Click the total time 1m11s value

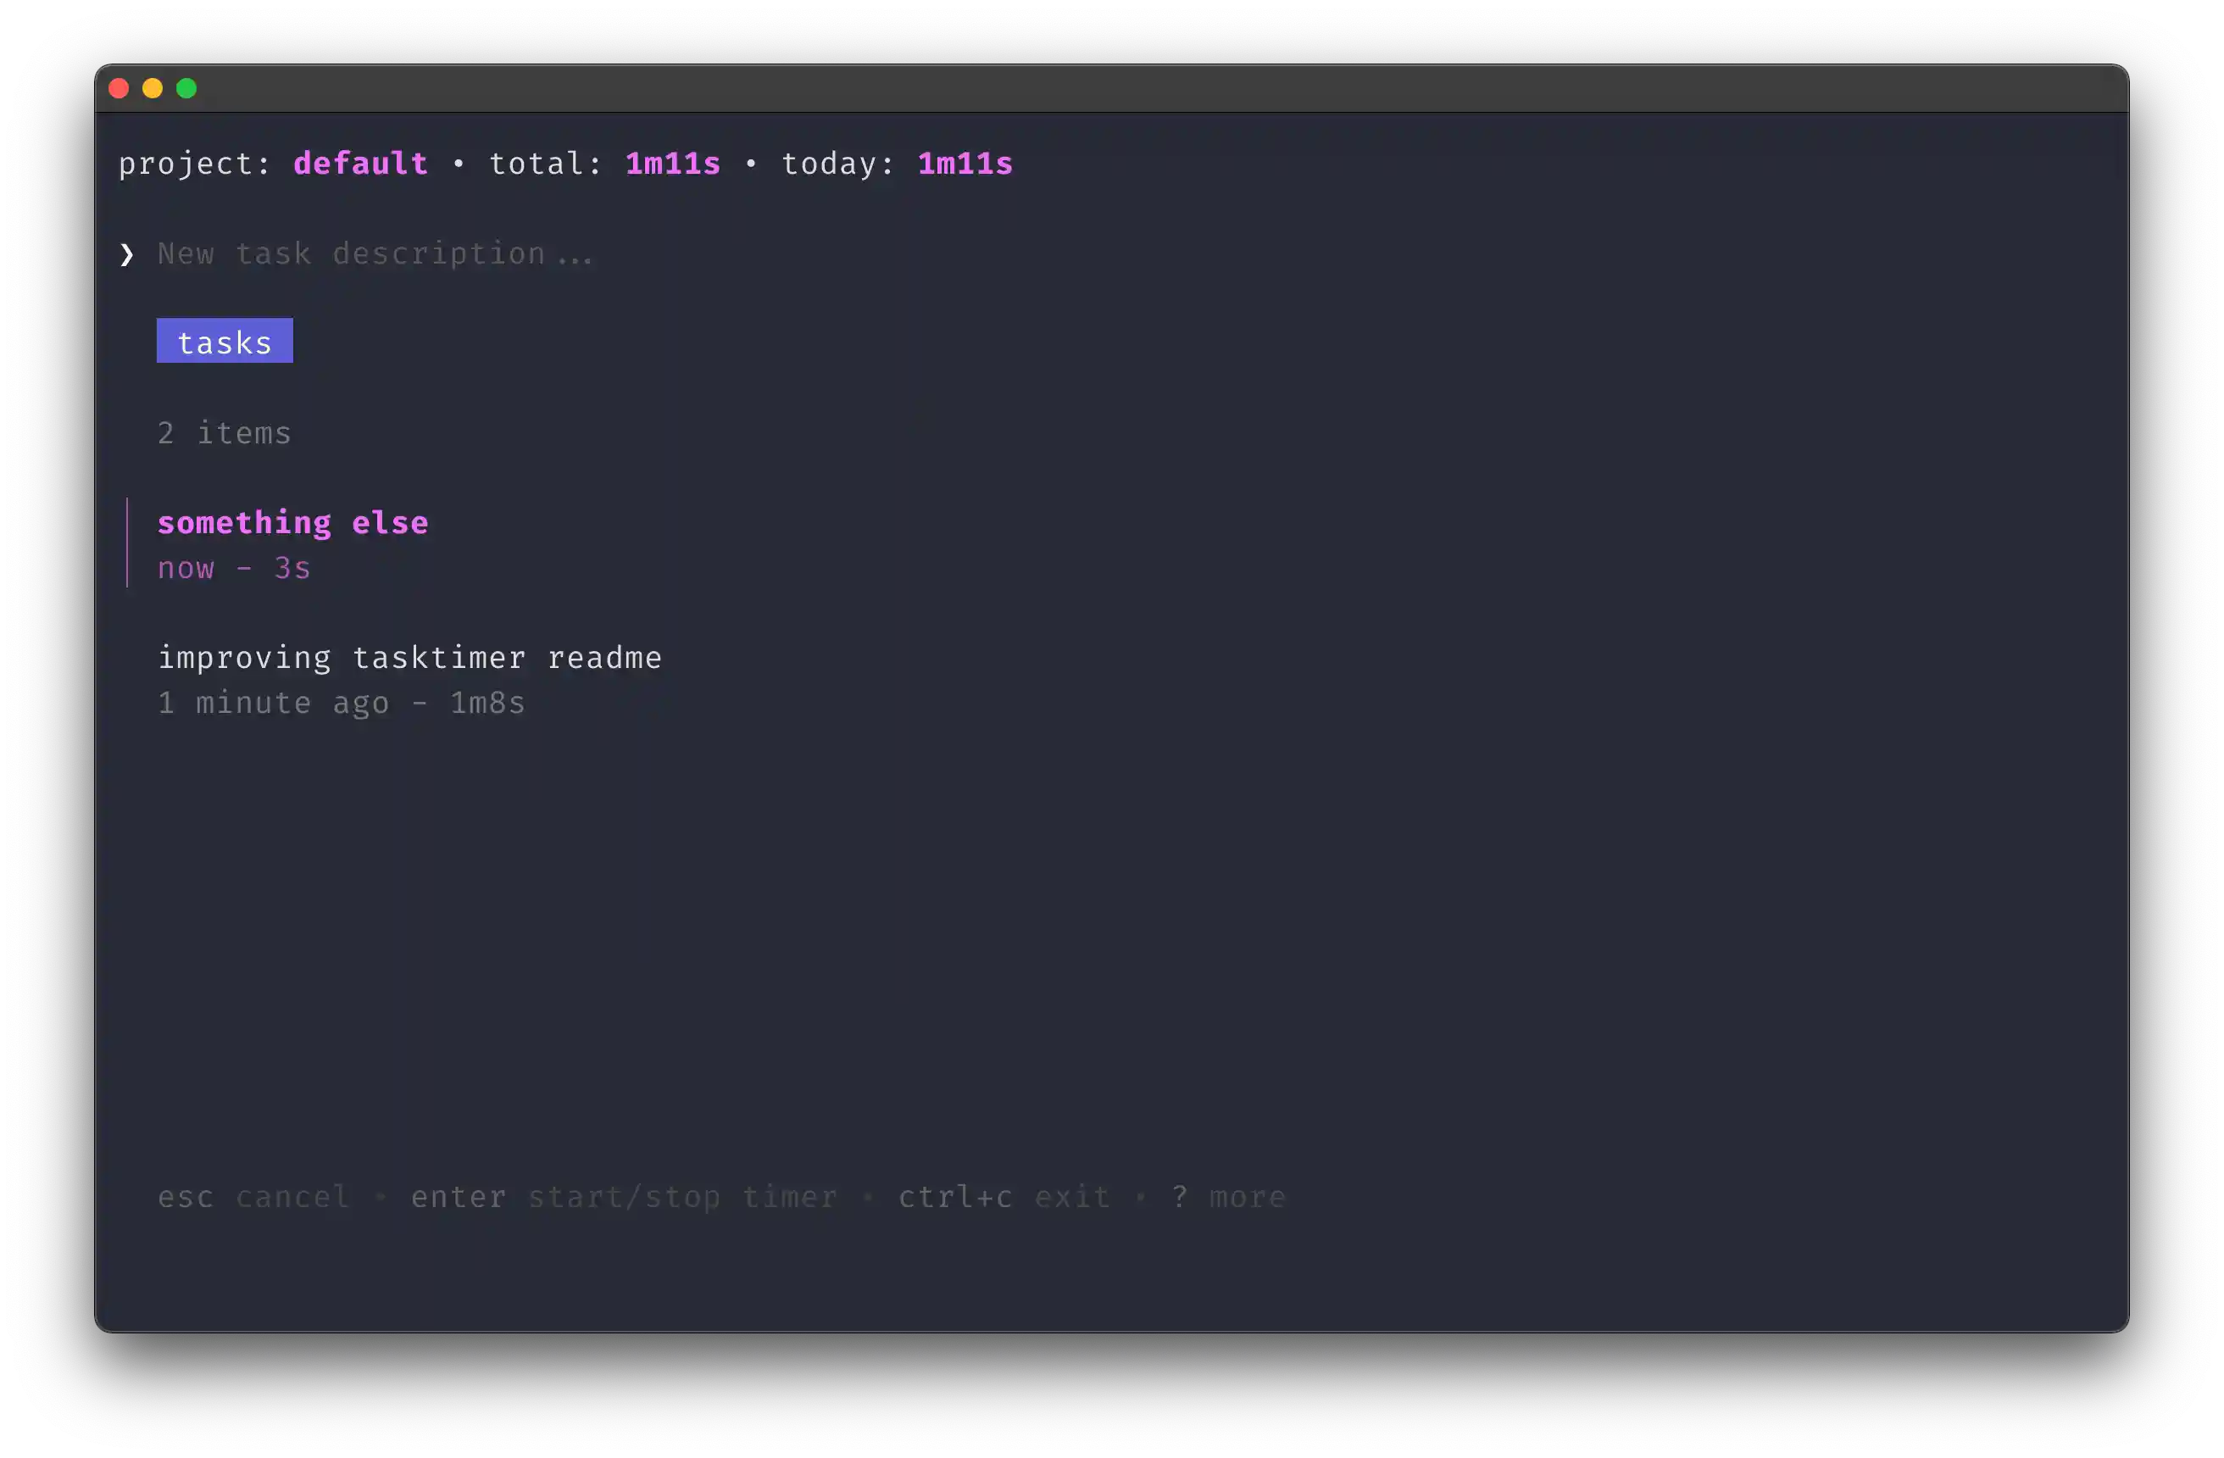click(674, 164)
